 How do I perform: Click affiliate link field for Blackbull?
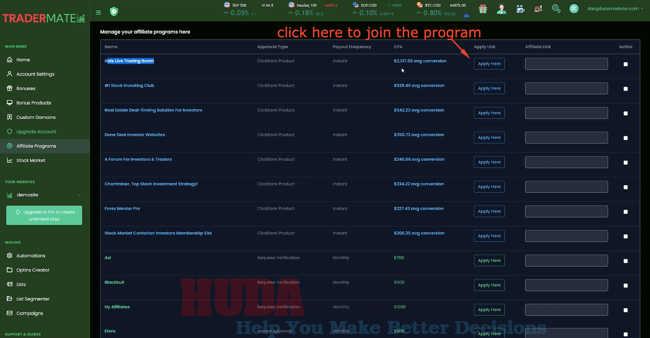tap(567, 285)
